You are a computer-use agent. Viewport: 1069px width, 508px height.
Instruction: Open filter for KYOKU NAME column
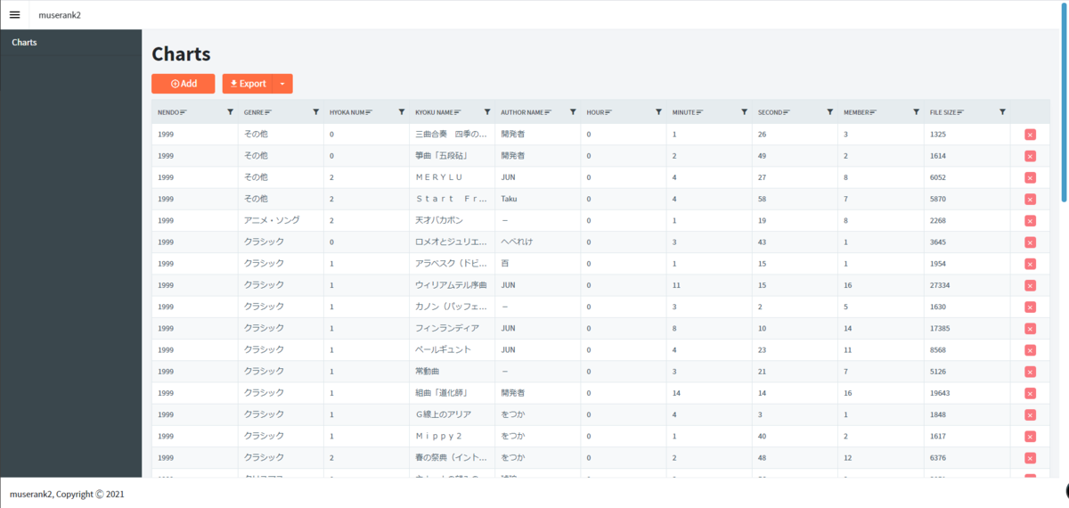tap(487, 112)
